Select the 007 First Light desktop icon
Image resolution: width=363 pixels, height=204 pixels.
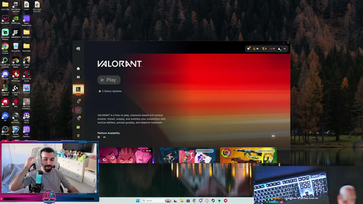[x=26, y=62]
